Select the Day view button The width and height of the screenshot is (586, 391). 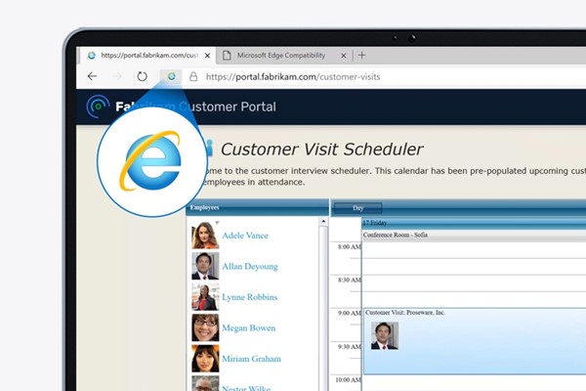tap(358, 208)
